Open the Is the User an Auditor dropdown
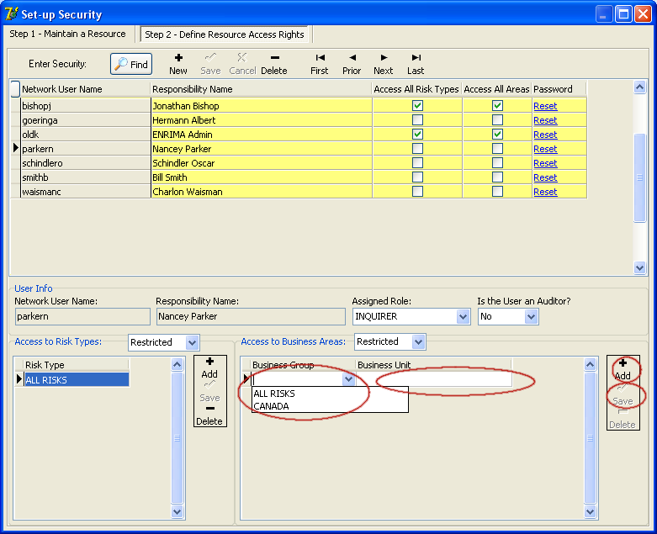This screenshot has height=534, width=657. pyautogui.click(x=531, y=317)
